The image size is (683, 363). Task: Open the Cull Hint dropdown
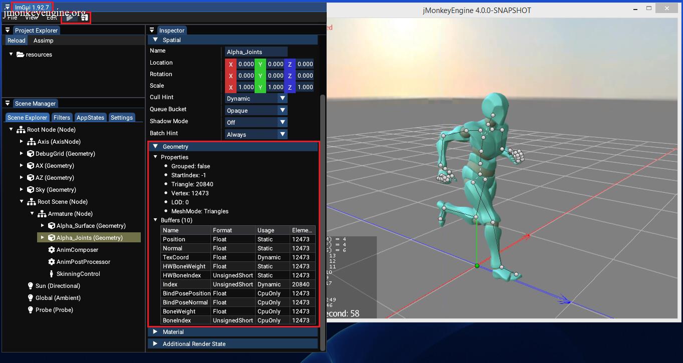(256, 99)
